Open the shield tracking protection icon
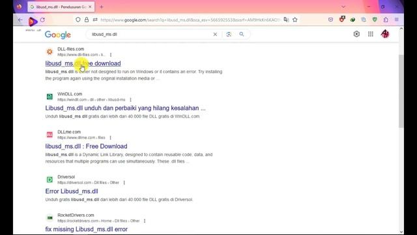The width and height of the screenshot is (417, 235). pyautogui.click(x=78, y=20)
